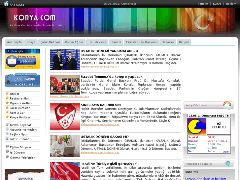Image resolution: width=240 pixels, height=180 pixels.
Task: Open the Kültür - Sanat sidebar link
Action: pyautogui.click(x=19, y=139)
